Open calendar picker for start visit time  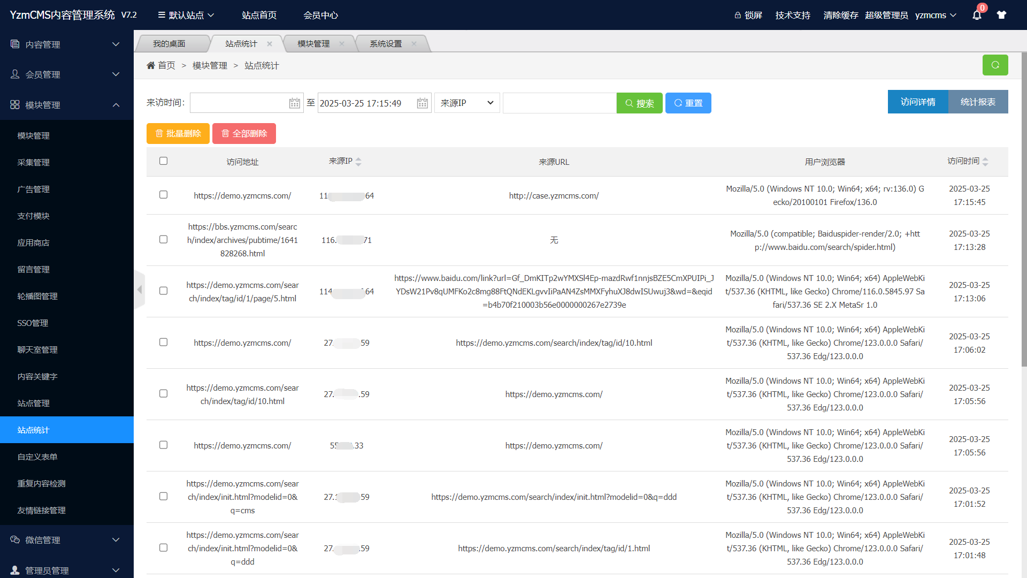pyautogui.click(x=295, y=103)
